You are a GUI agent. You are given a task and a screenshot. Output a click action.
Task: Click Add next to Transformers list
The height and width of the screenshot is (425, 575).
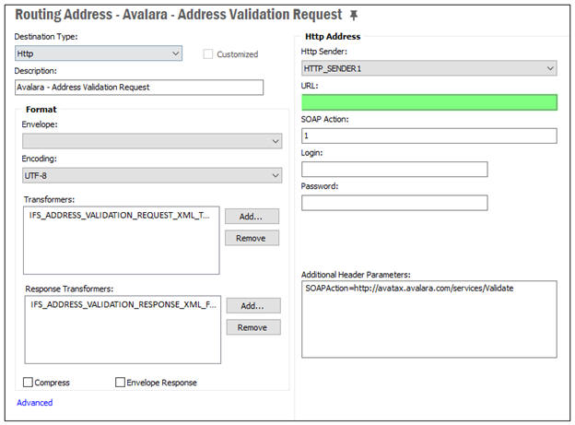(x=252, y=217)
